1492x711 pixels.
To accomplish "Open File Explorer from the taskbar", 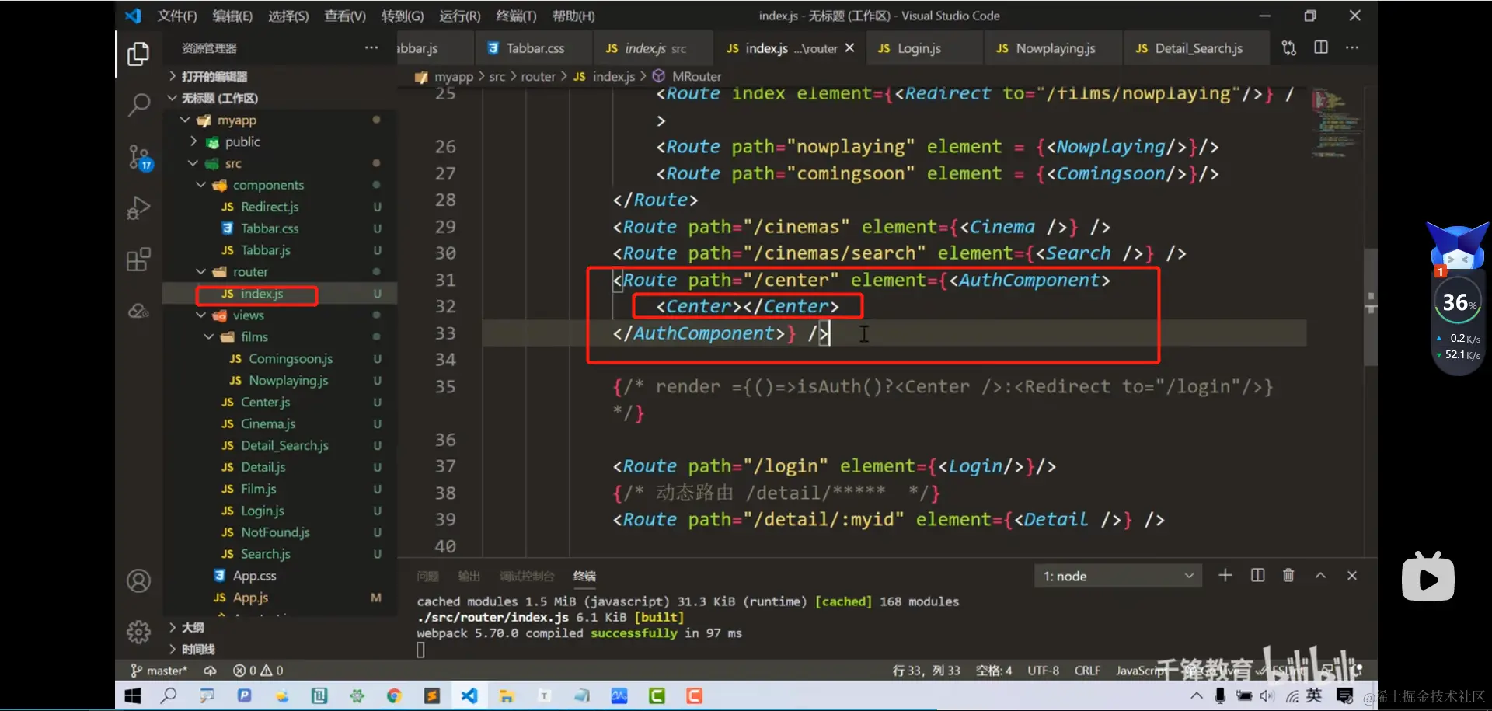I will tap(507, 696).
